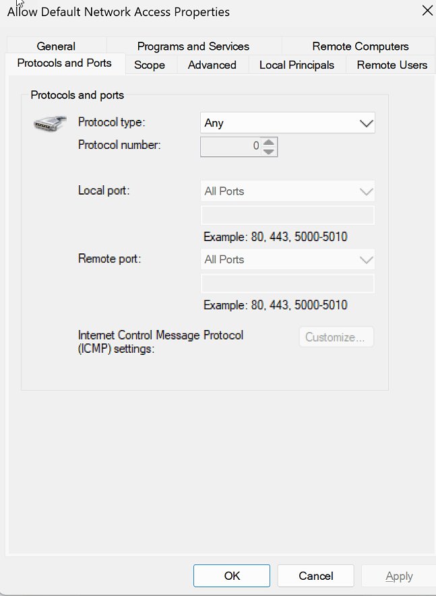The width and height of the screenshot is (436, 596).
Task: Switch to the Scope tab
Action: tap(150, 65)
